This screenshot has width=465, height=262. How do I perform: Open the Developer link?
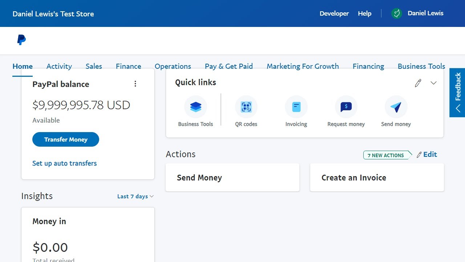click(x=334, y=13)
